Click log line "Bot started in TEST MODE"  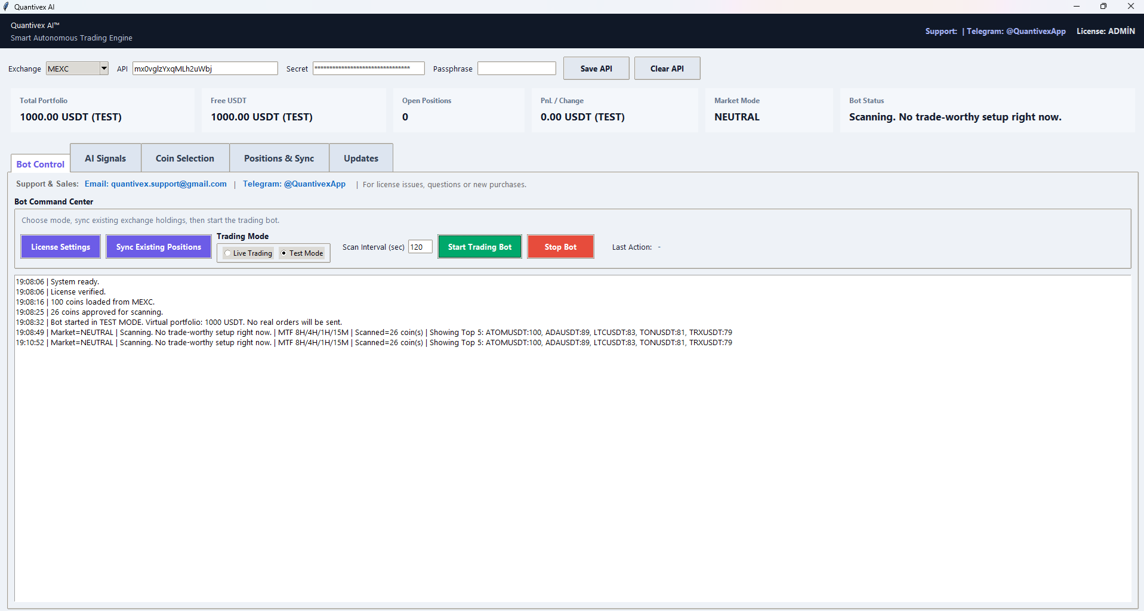pyautogui.click(x=179, y=322)
